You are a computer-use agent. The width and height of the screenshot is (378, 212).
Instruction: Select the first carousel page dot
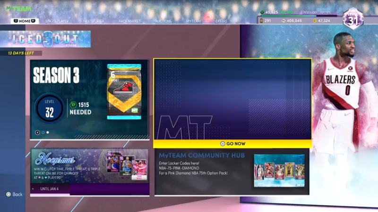tap(43, 132)
